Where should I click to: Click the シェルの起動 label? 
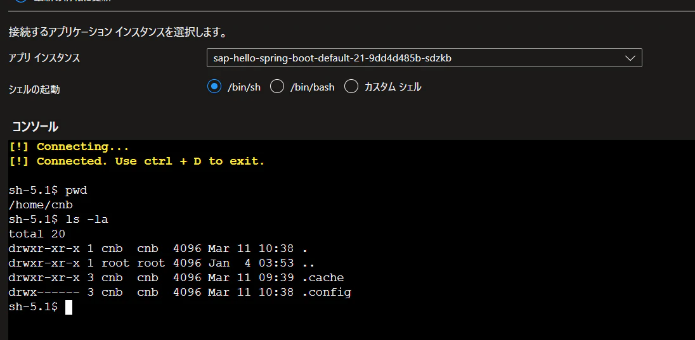pyautogui.click(x=34, y=89)
